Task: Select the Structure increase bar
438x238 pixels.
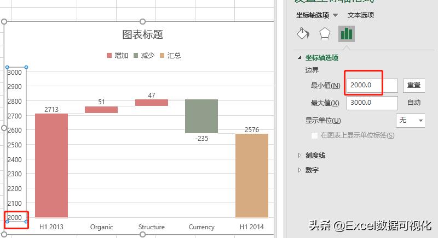Action: point(152,103)
